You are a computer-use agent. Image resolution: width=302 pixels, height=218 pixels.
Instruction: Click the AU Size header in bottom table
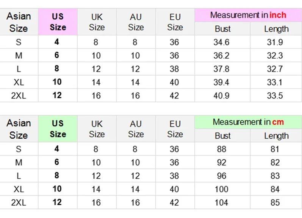point(136,129)
